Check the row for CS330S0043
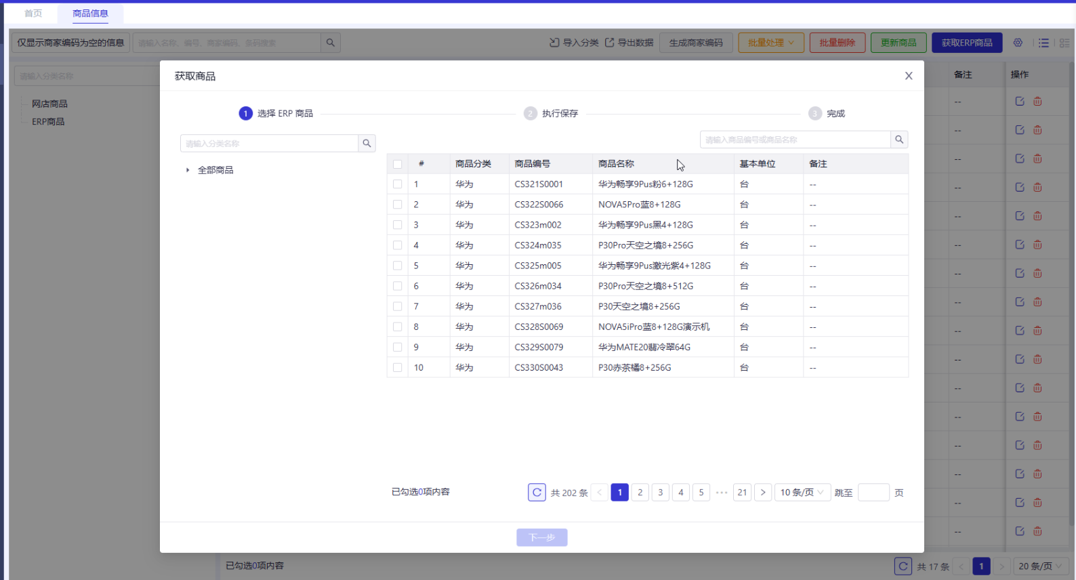The width and height of the screenshot is (1076, 580). coord(397,367)
